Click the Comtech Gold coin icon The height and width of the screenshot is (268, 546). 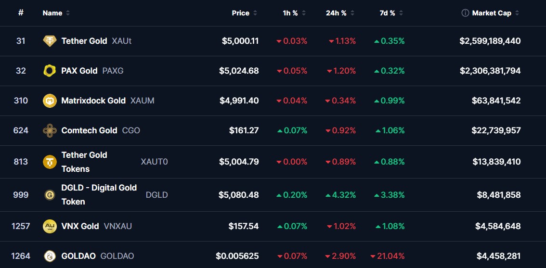(x=50, y=130)
